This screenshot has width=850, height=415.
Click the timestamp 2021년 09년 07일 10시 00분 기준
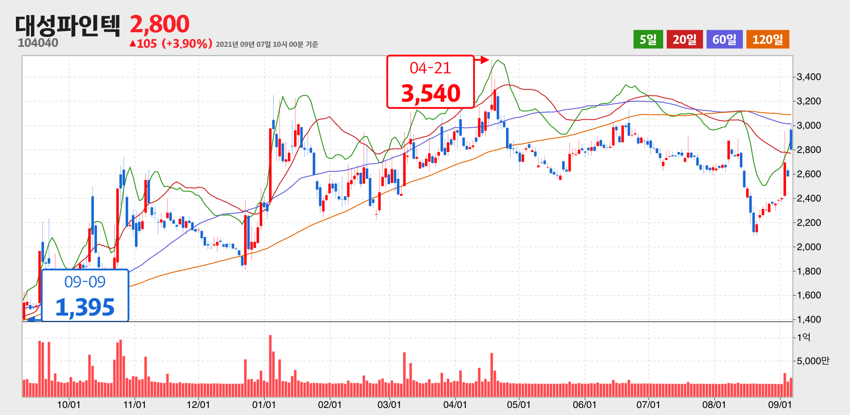click(267, 44)
